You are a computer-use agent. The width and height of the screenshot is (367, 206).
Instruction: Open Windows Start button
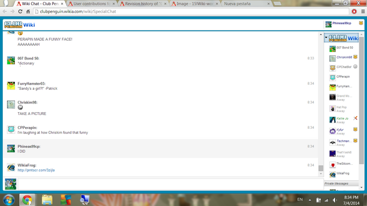point(9,200)
